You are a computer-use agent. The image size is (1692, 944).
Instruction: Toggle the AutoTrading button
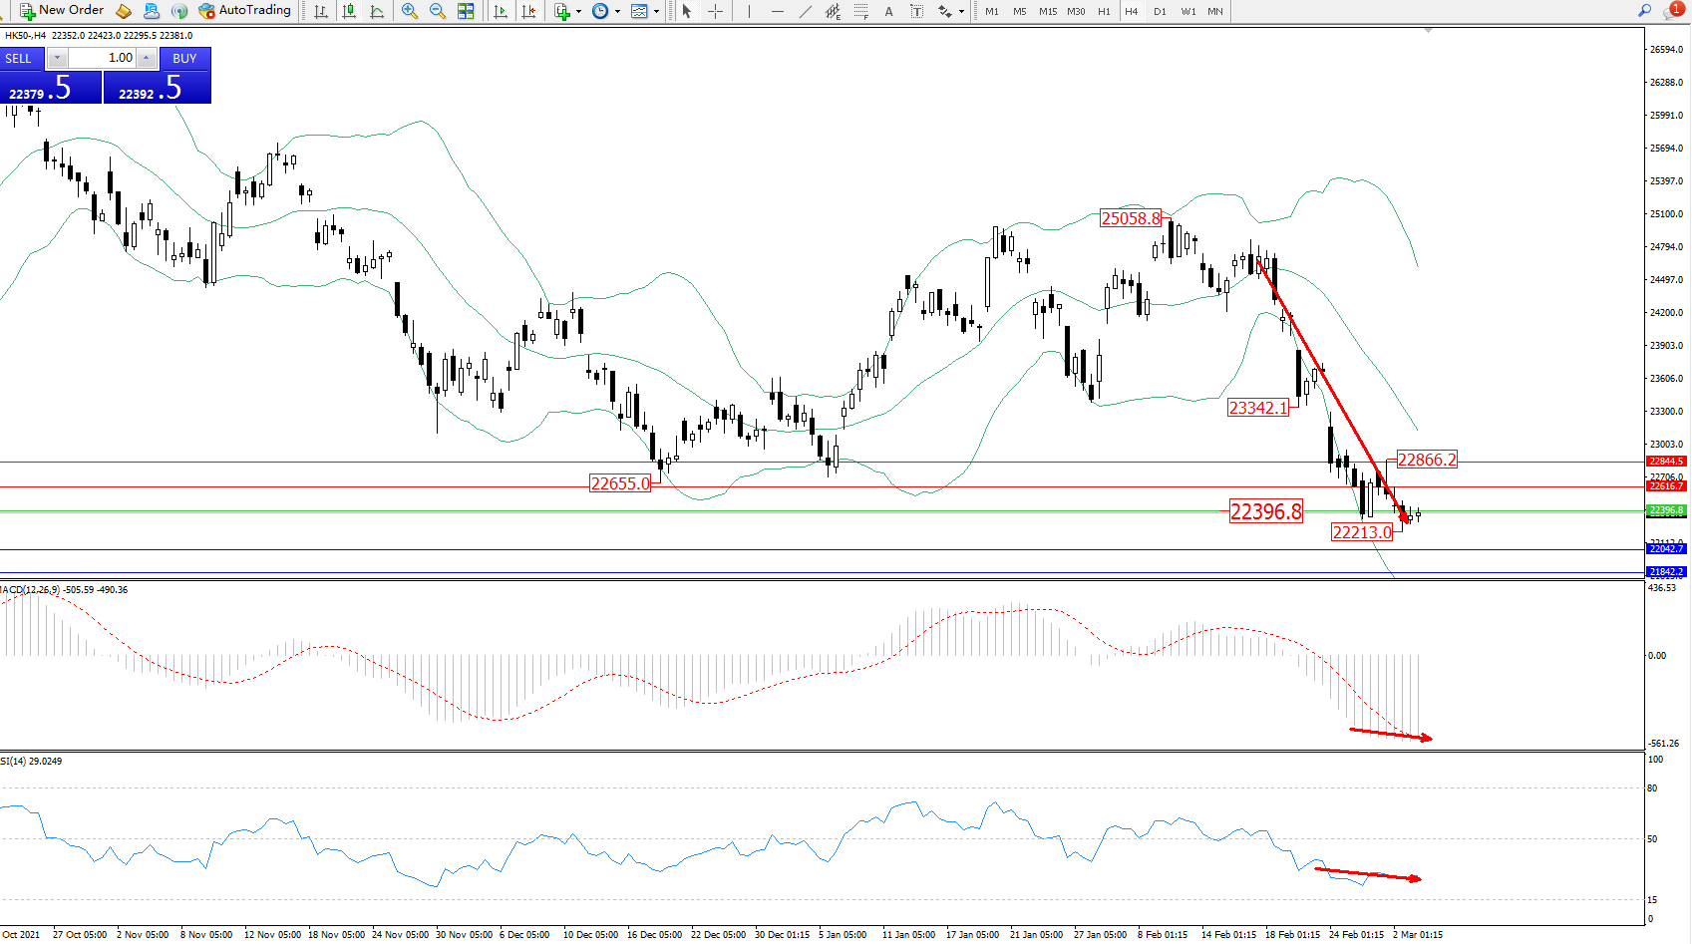[244, 10]
